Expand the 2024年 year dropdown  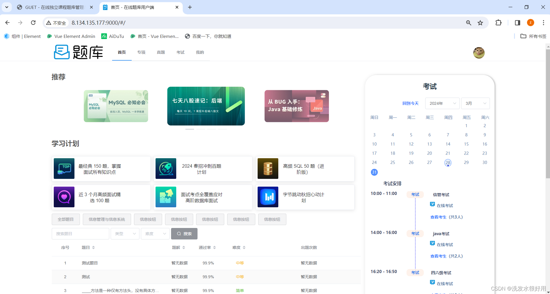[442, 103]
